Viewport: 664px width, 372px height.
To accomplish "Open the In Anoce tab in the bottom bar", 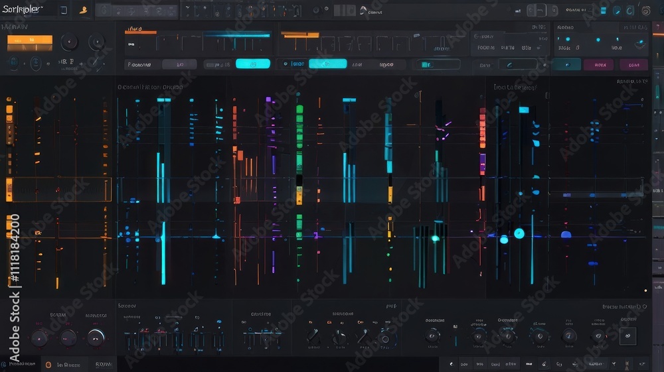I will pyautogui.click(x=65, y=365).
